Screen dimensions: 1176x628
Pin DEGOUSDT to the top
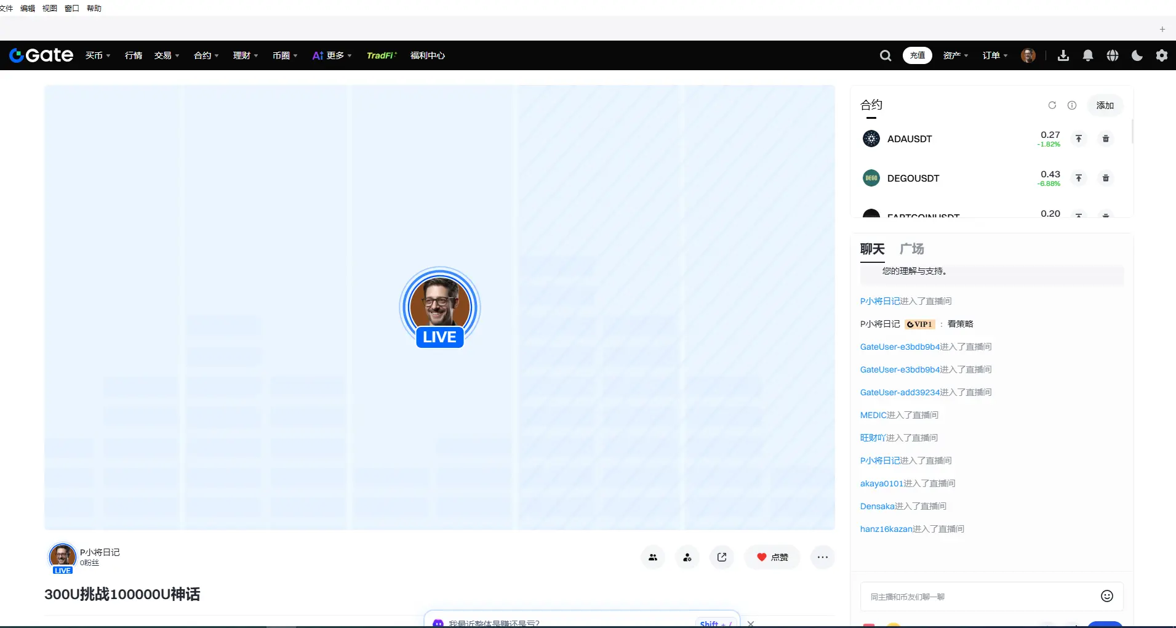[1079, 178]
